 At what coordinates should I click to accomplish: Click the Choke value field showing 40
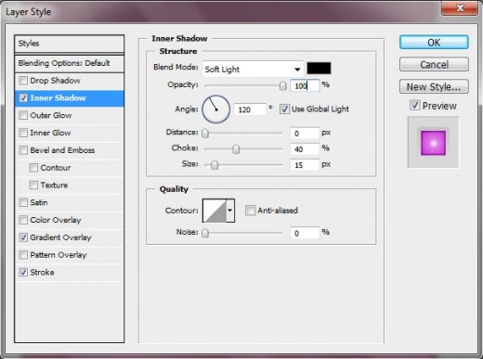pos(305,149)
